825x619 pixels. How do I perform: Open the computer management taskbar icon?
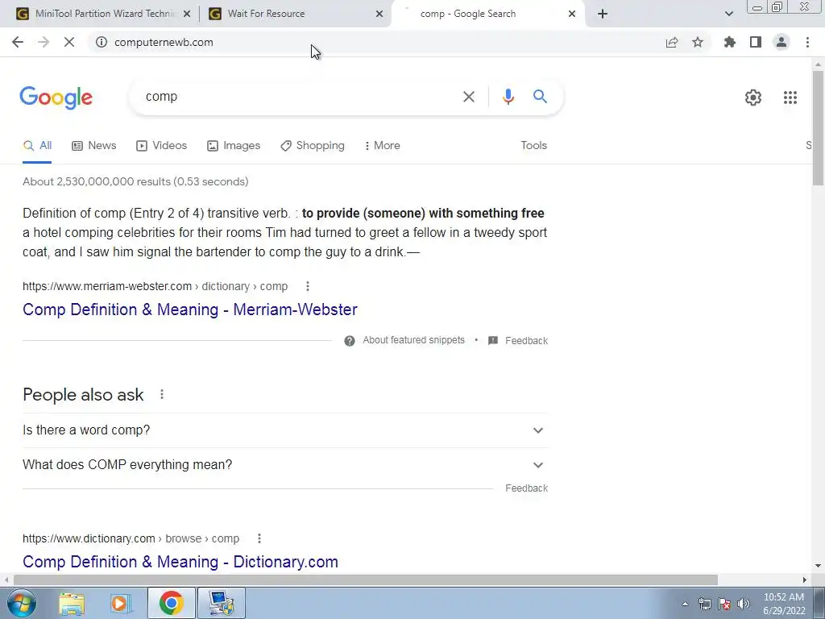point(222,603)
